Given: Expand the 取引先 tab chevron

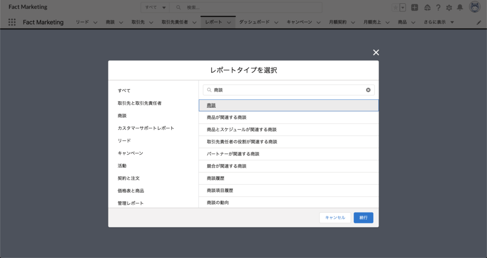Looking at the screenshot, I should (151, 22).
